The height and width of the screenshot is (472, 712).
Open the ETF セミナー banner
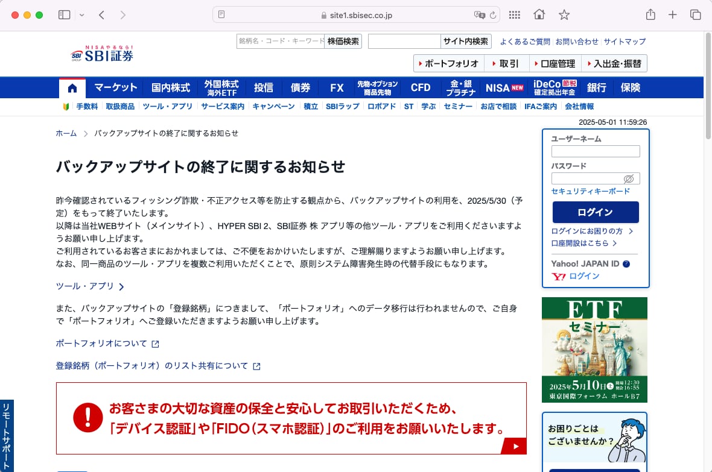point(594,350)
